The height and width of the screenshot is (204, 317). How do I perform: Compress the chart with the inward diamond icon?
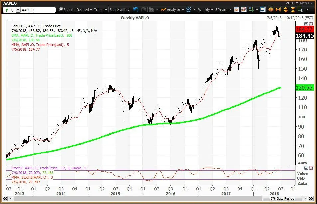pos(277,10)
